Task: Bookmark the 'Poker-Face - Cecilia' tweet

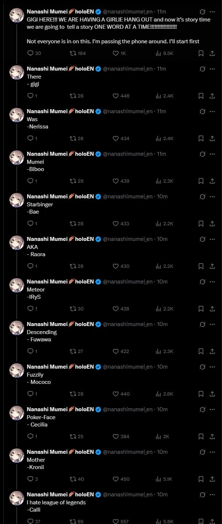Action: [x=200, y=436]
